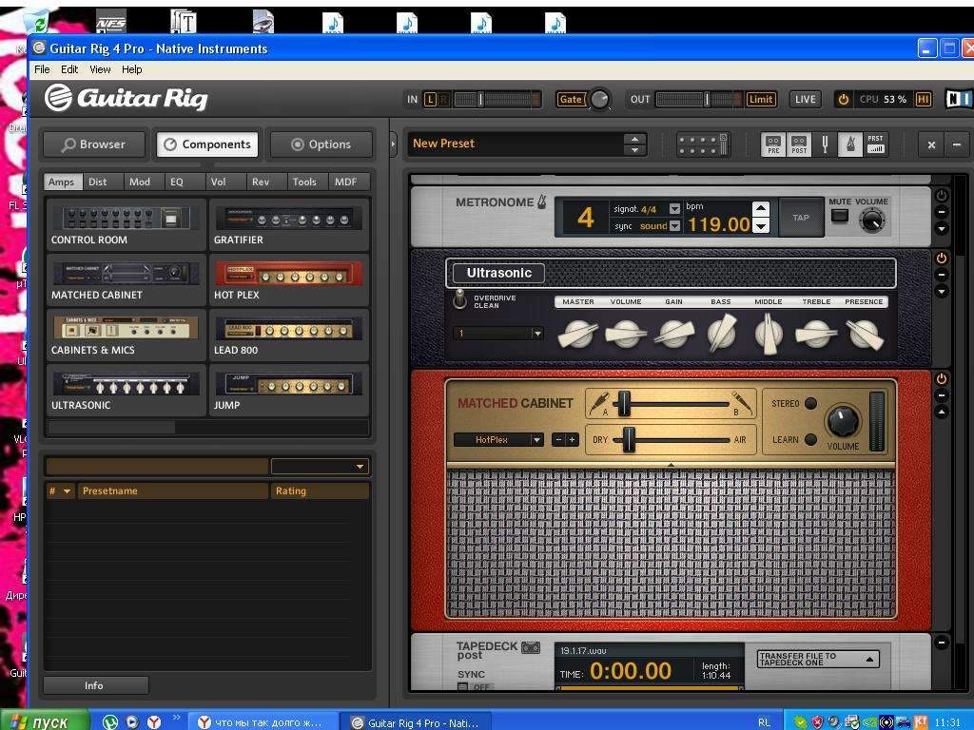Viewport: 974px width, 730px height.
Task: Toggle the metronome MUTE button
Action: pyautogui.click(x=840, y=216)
